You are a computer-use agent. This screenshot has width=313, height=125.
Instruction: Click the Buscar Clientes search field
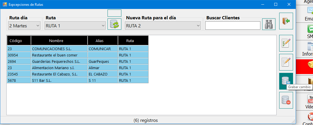pyautogui.click(x=233, y=25)
